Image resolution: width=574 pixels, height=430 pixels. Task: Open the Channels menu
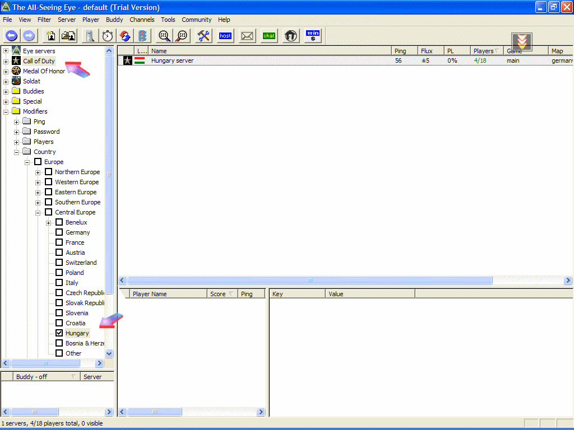pyautogui.click(x=142, y=20)
